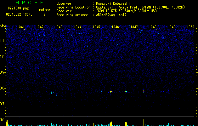The image size is (198, 126).
Task: Click the vertical echo streak near 1347.5
Action: pyautogui.click(x=144, y=91)
